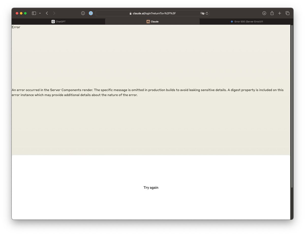Show tab overview icon
Viewport: 305px width, 235px height.
[x=287, y=13]
